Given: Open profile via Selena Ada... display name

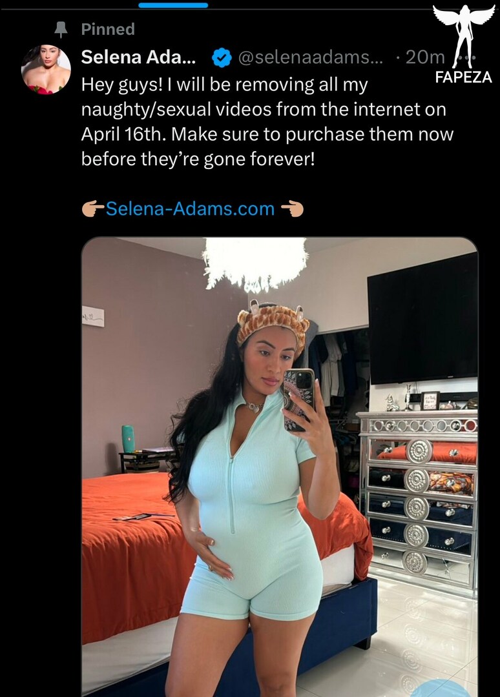Looking at the screenshot, I should click(x=138, y=57).
